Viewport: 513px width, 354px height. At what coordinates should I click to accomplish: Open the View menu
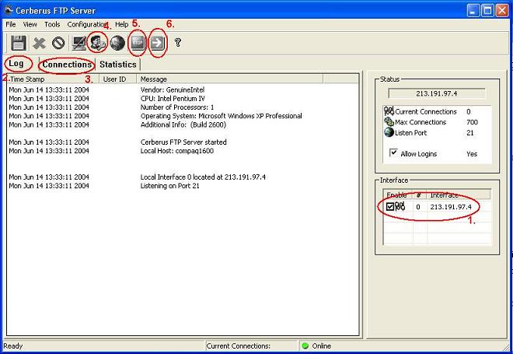tap(30, 25)
